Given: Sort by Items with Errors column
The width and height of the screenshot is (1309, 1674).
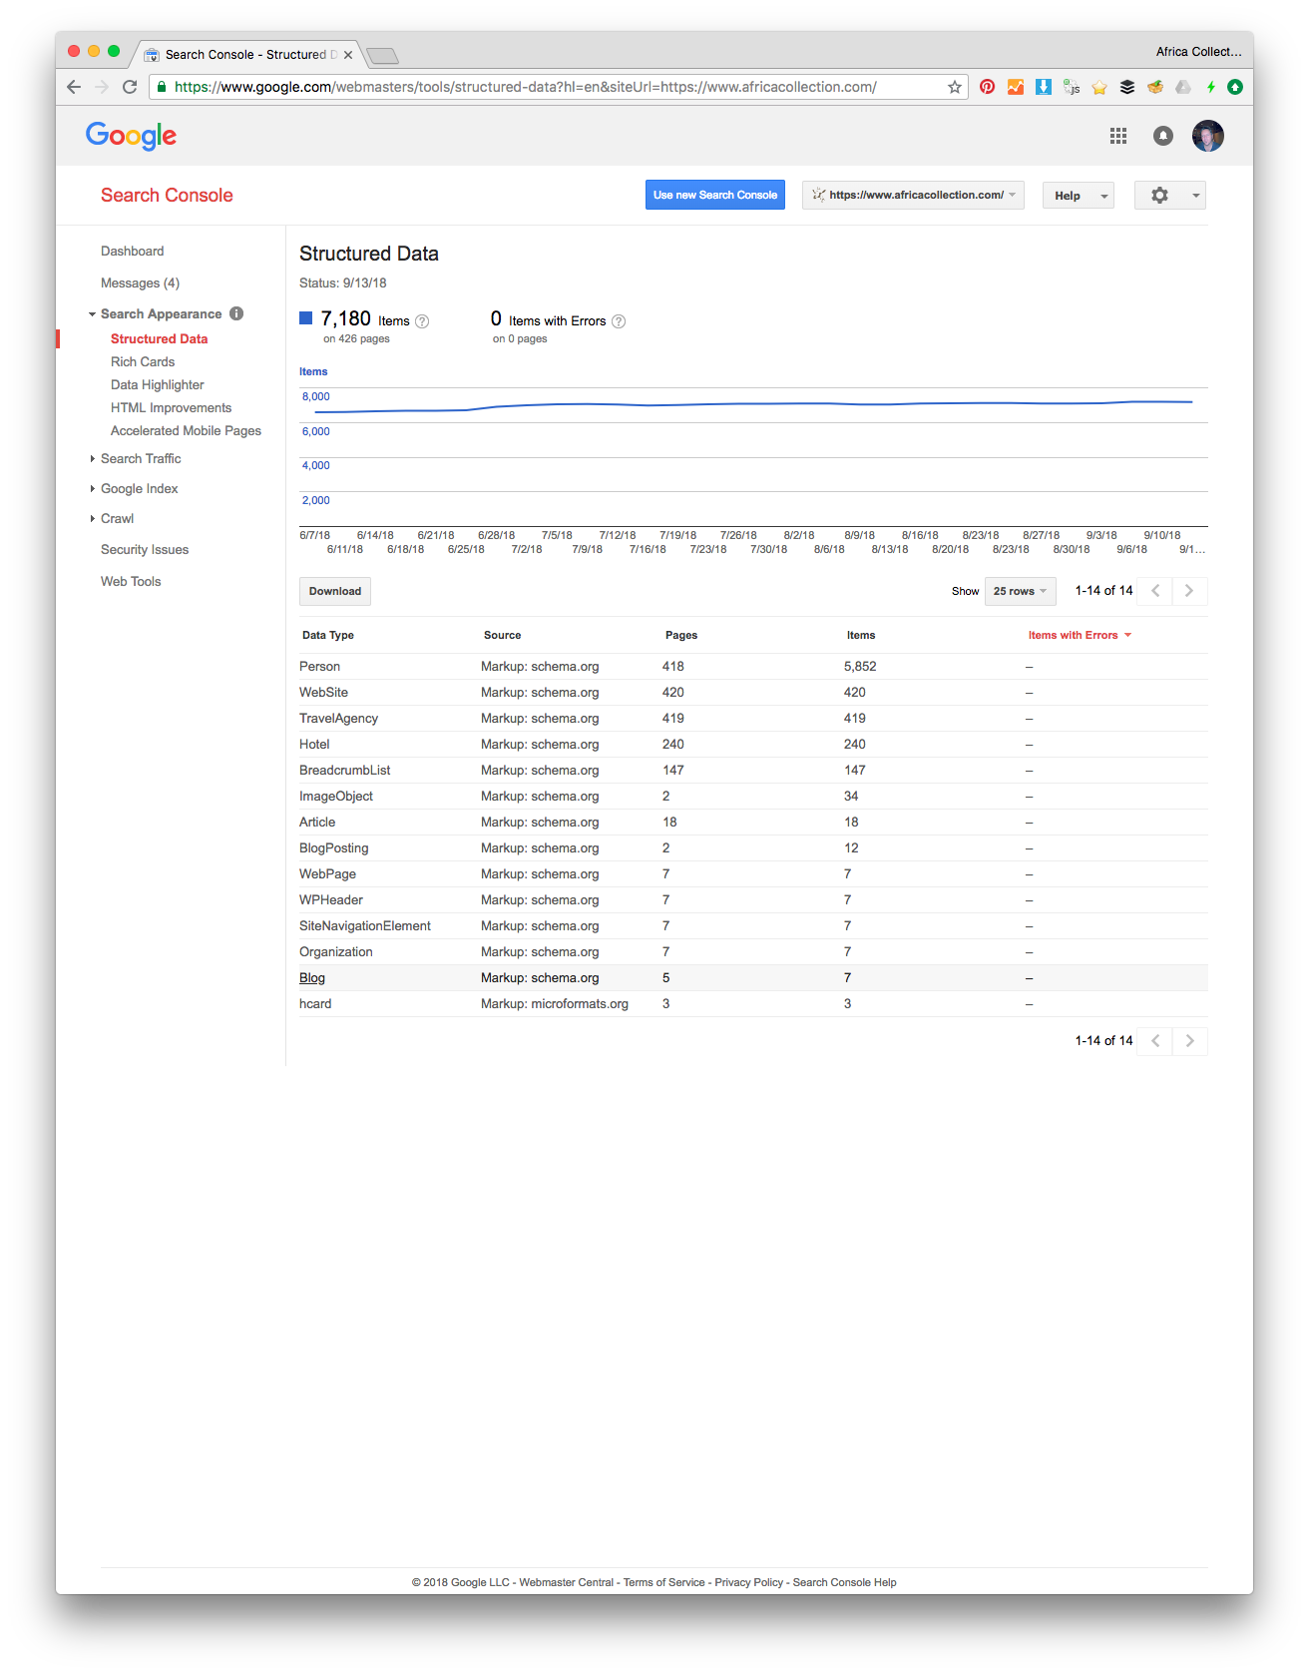Looking at the screenshot, I should pyautogui.click(x=1080, y=635).
